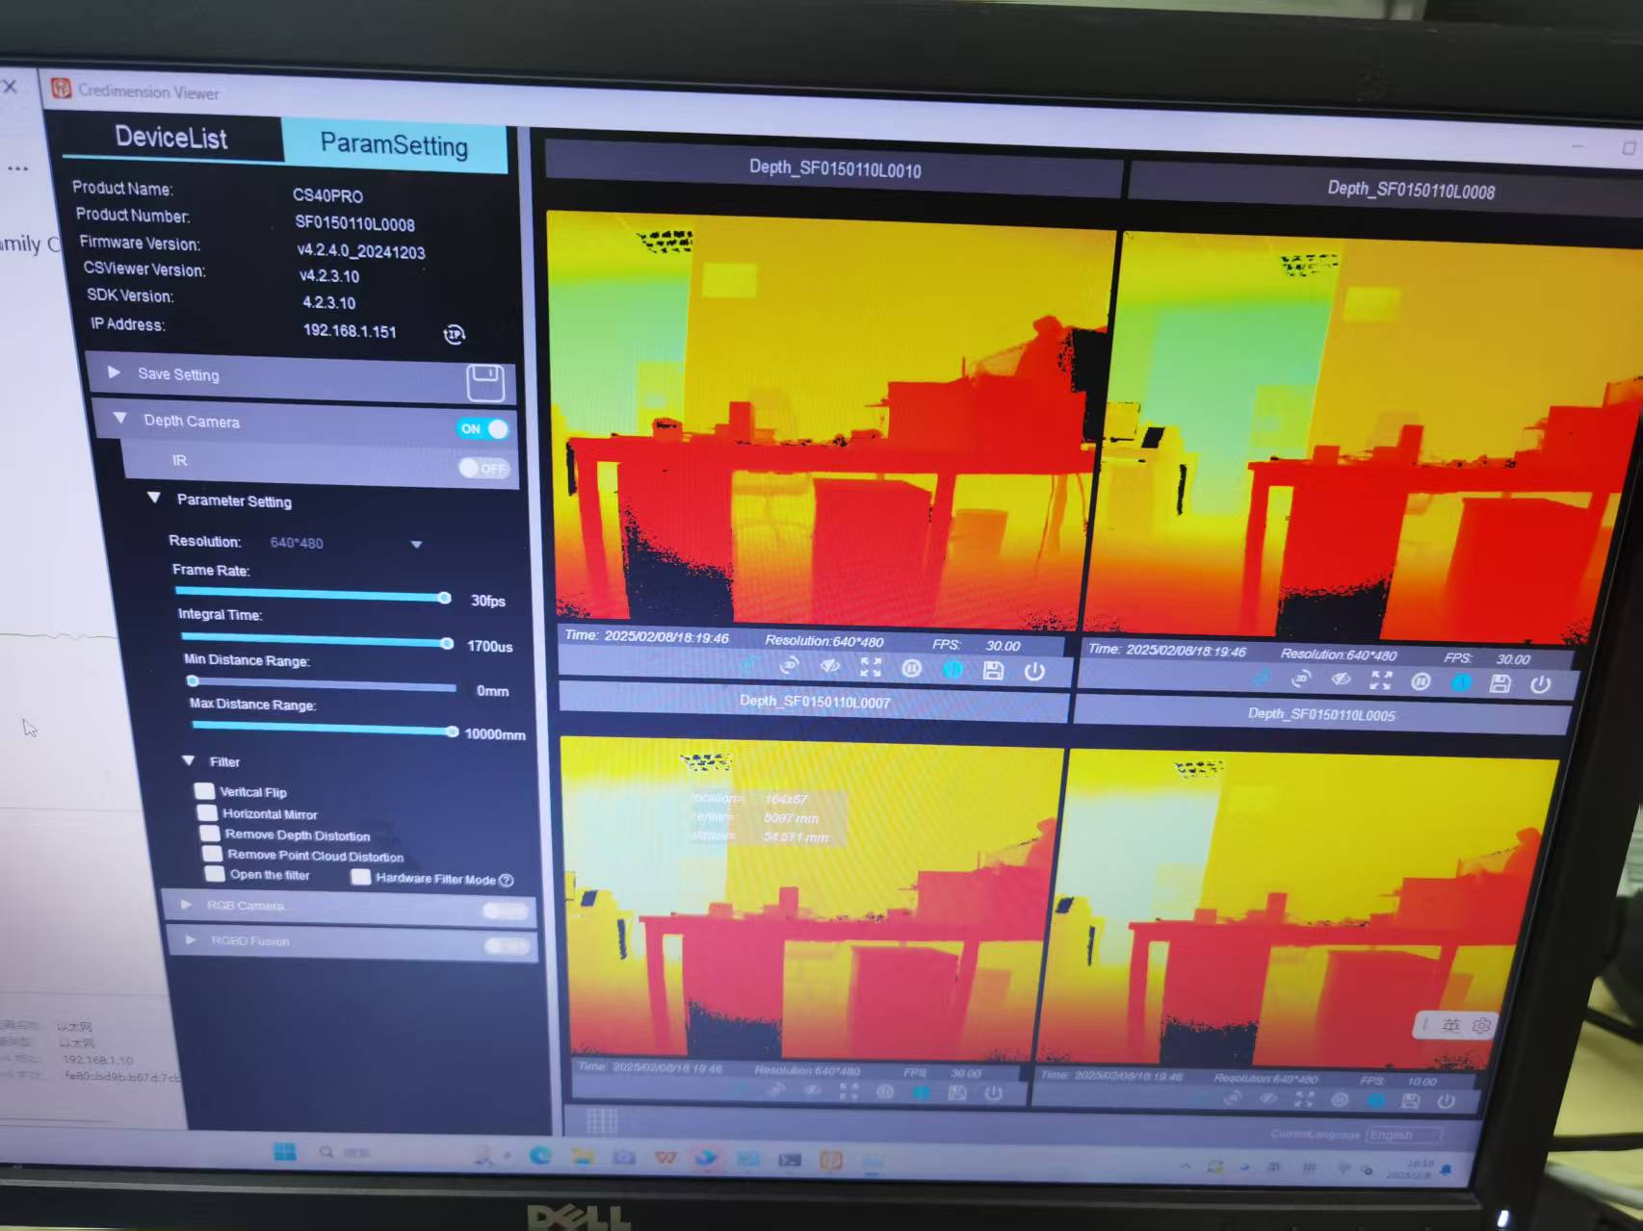Screen dimensions: 1643x1231
Task: Collapse the Parameter Setting section
Action: click(x=154, y=499)
